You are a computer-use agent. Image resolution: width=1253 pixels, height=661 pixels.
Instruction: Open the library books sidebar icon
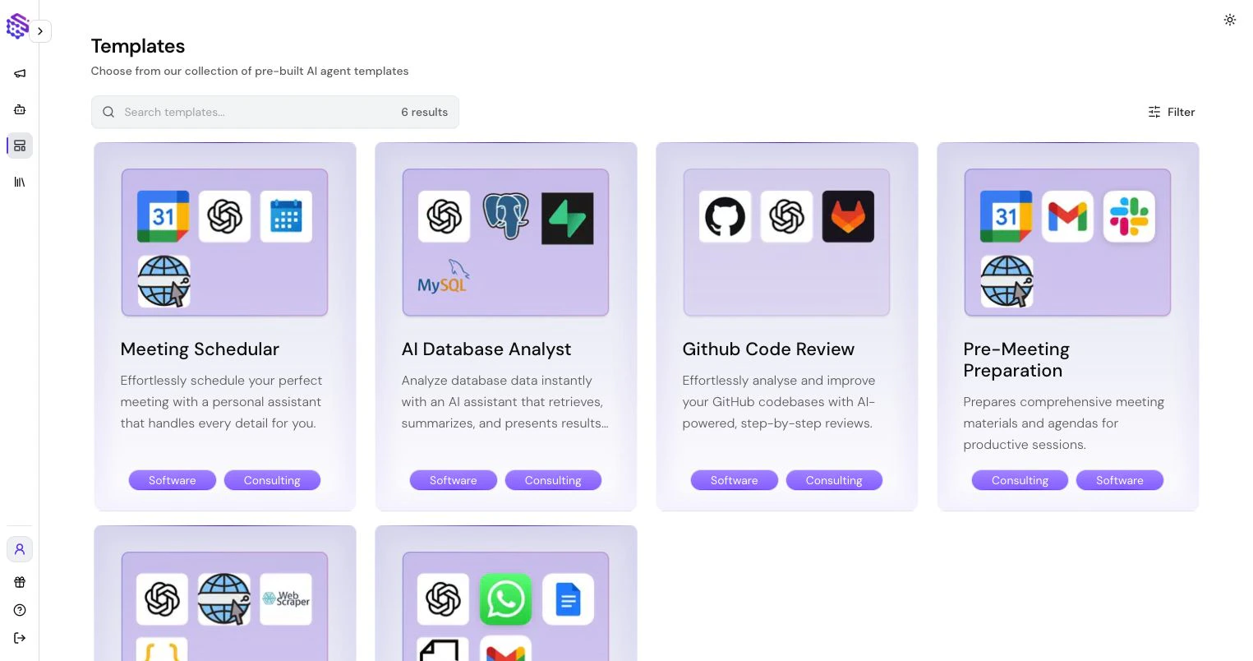click(20, 182)
